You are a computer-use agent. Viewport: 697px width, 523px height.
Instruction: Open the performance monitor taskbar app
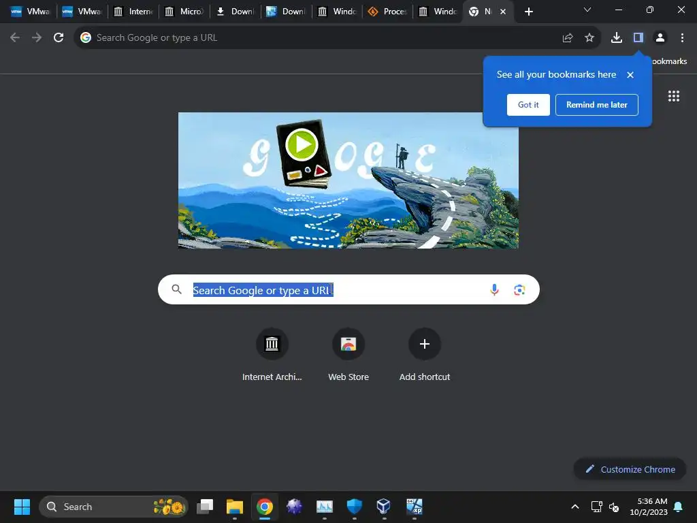tap(325, 507)
